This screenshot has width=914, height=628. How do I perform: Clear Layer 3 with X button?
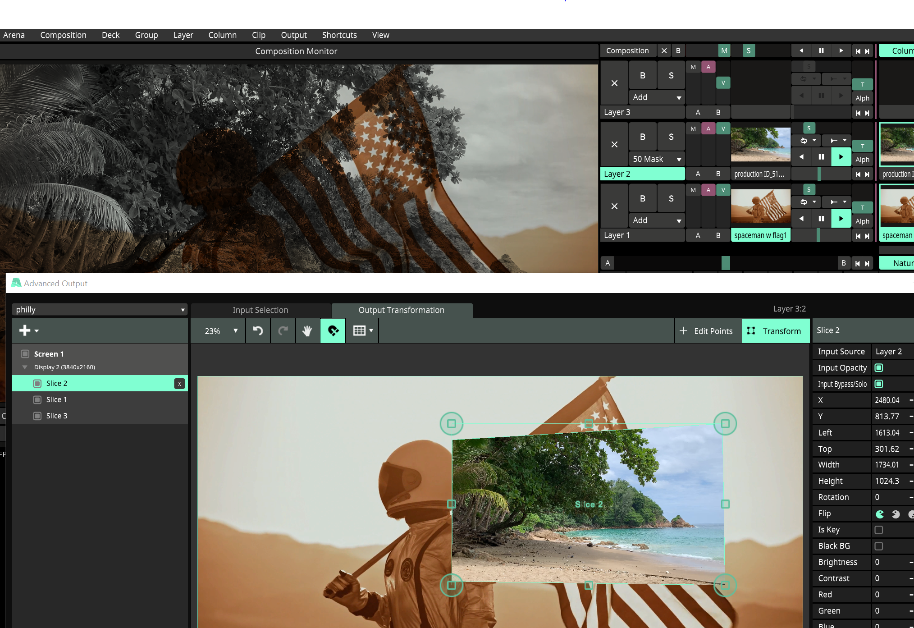[614, 83]
